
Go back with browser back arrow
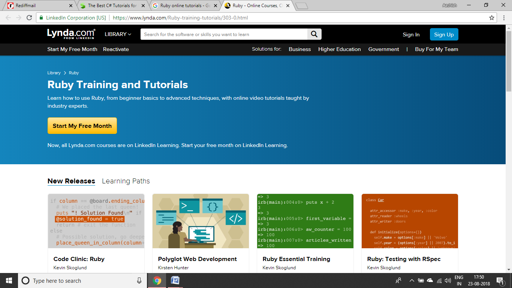pyautogui.click(x=8, y=18)
